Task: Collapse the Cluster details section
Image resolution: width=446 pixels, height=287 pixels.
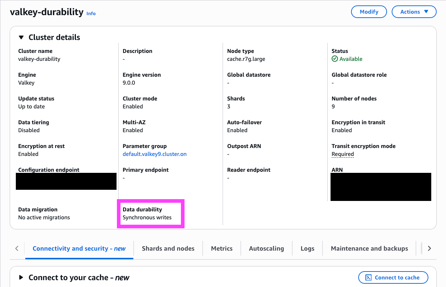Action: click(x=21, y=37)
